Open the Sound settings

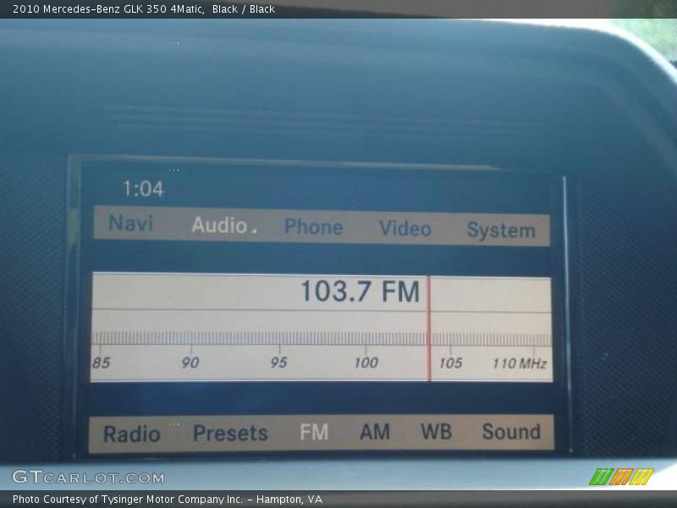tap(511, 432)
